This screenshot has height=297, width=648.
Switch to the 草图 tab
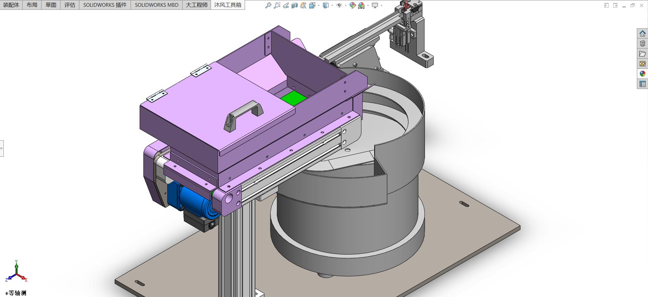point(51,5)
